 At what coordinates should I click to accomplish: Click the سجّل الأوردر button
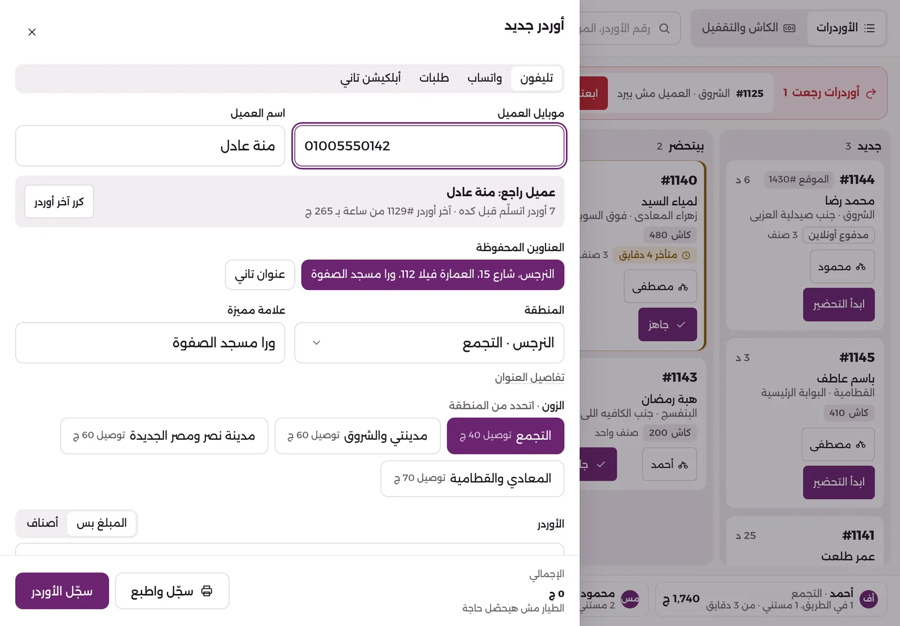tap(62, 591)
